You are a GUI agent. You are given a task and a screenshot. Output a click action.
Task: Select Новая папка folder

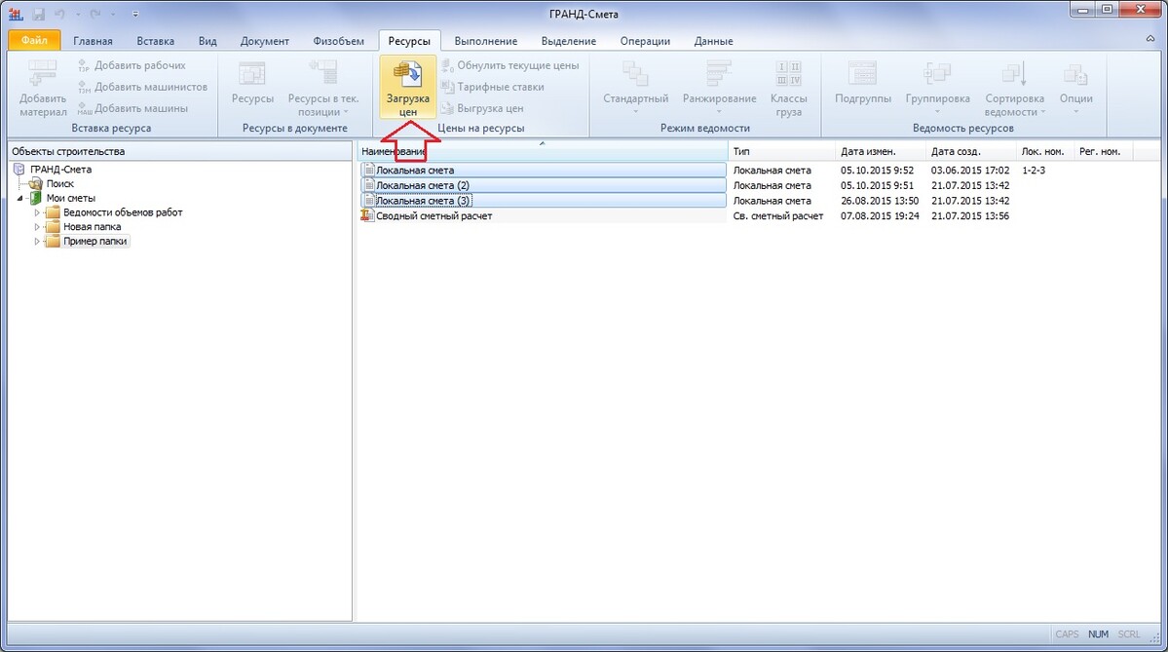click(x=93, y=226)
